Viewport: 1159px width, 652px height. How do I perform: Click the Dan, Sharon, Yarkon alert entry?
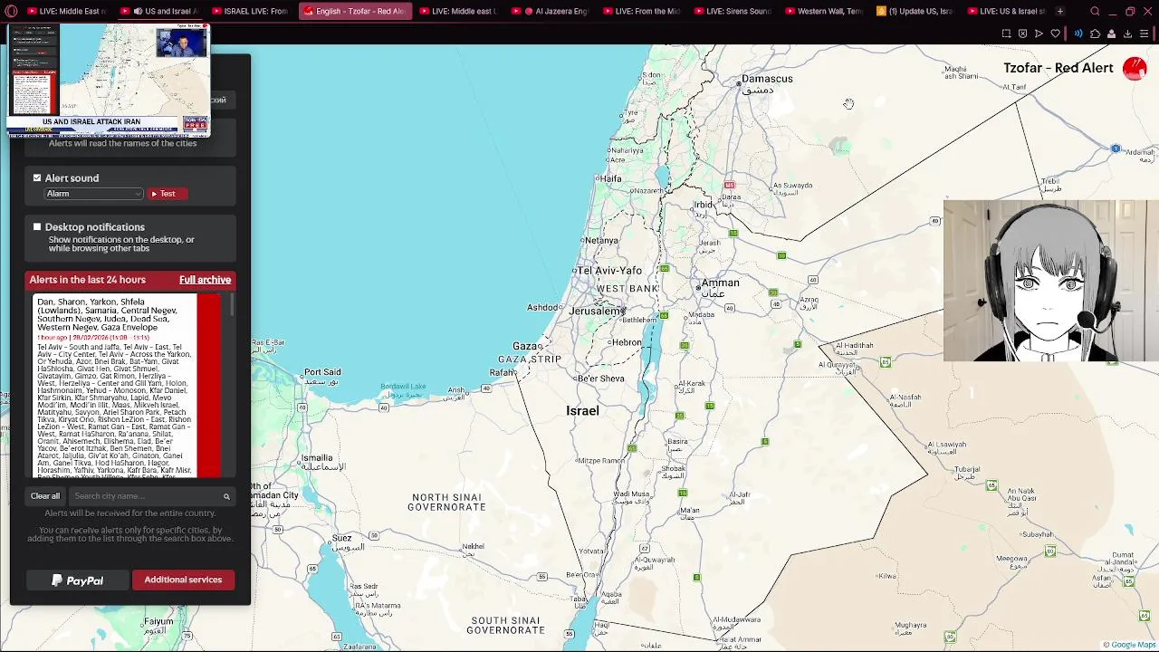(116, 385)
